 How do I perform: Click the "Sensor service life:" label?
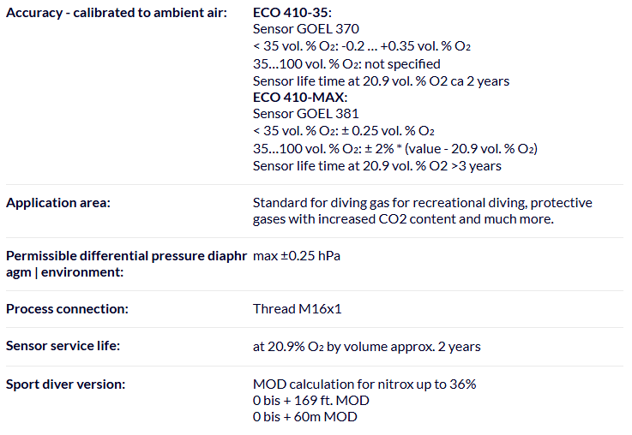coord(63,346)
